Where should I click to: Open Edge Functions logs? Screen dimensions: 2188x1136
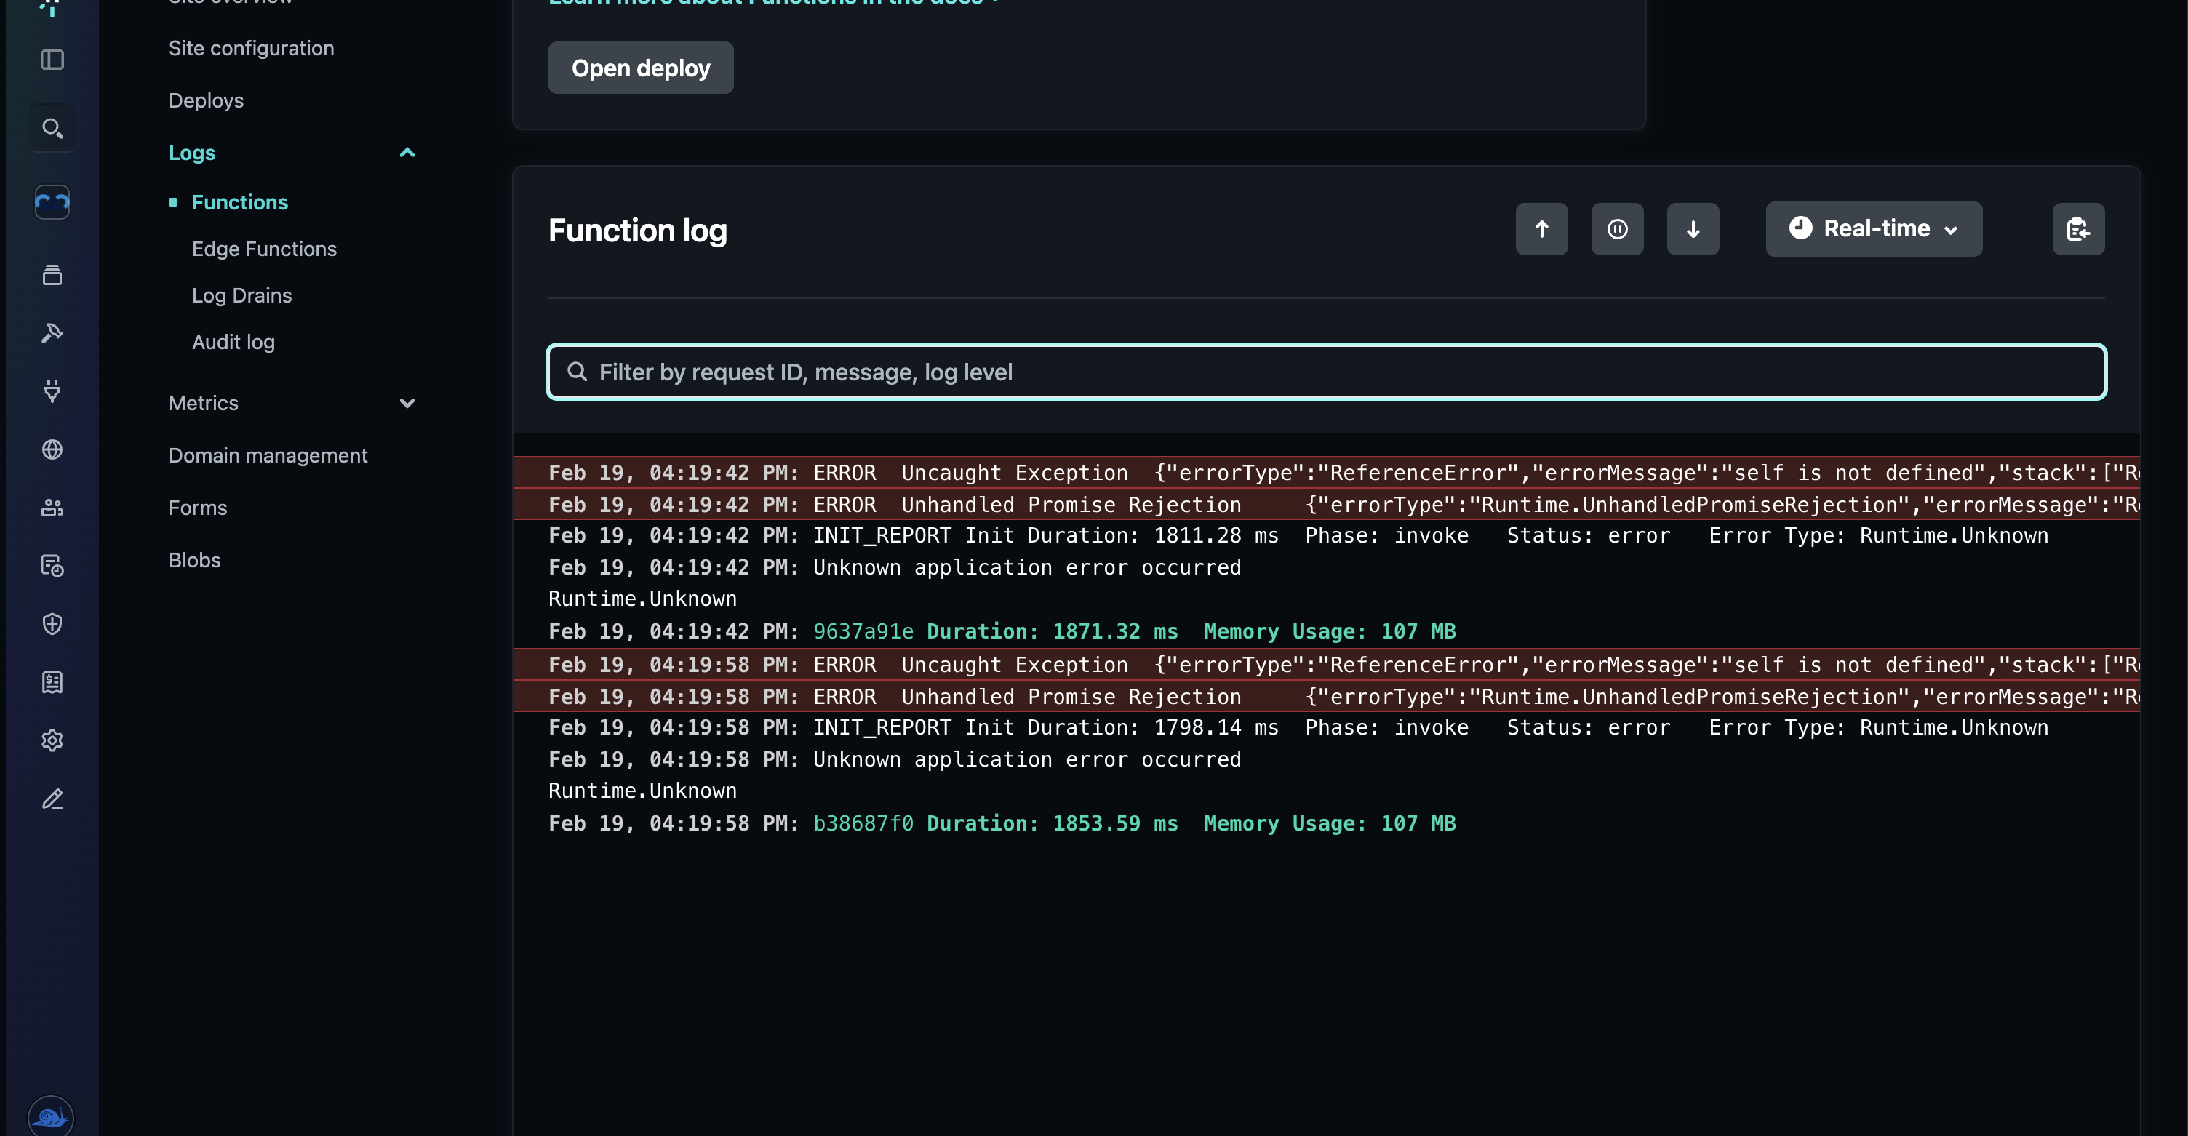coord(264,249)
